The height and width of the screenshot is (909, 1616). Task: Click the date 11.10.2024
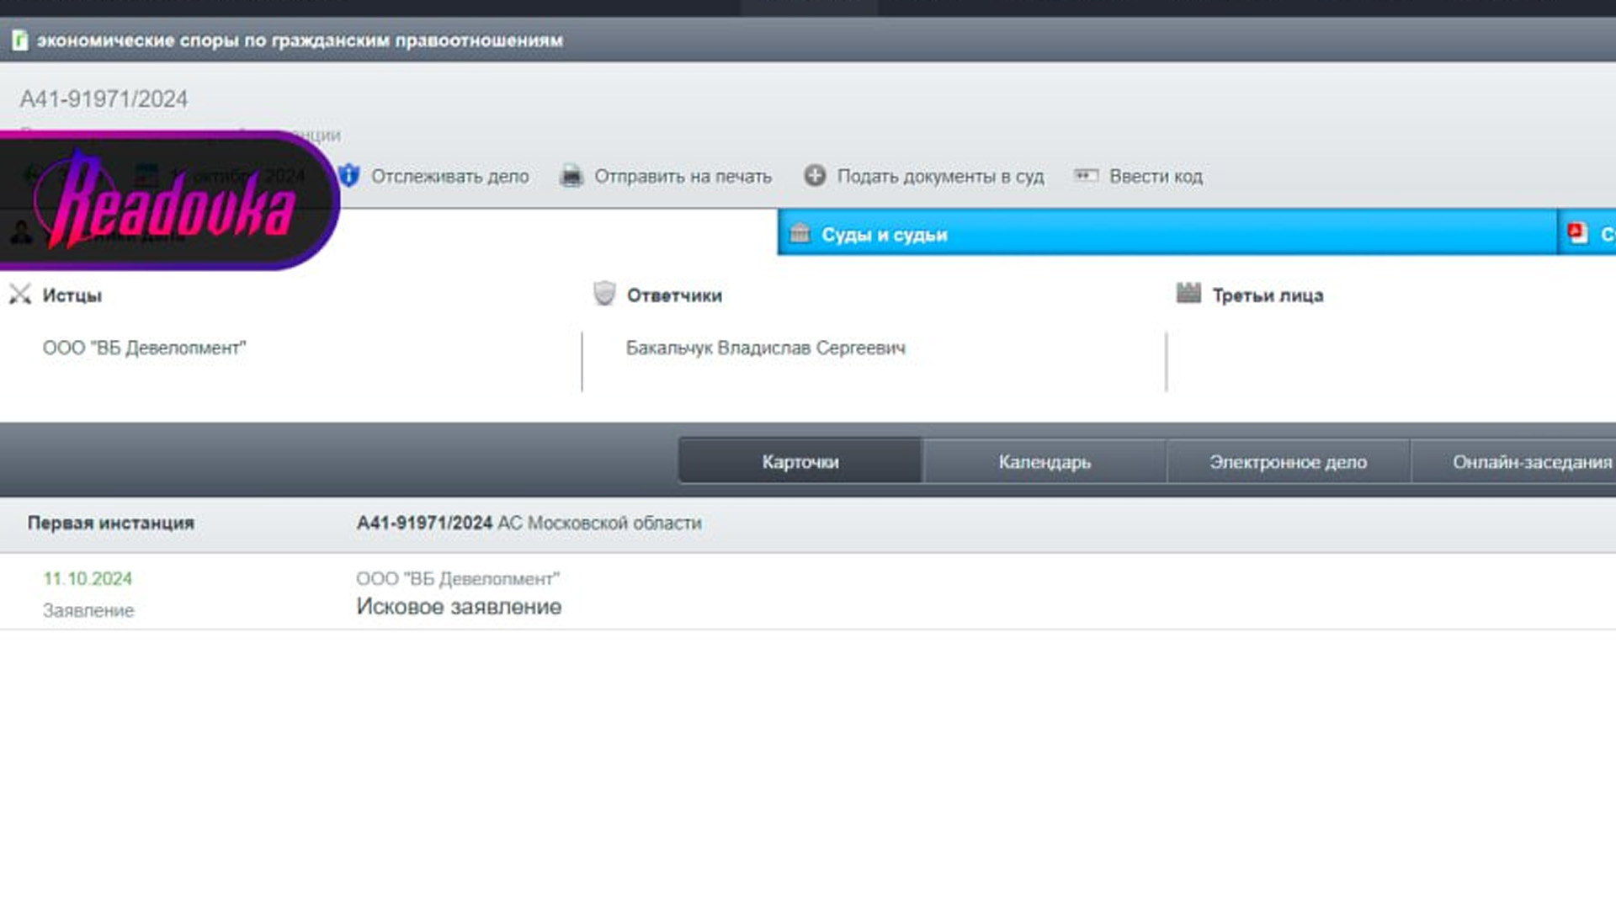(x=88, y=579)
